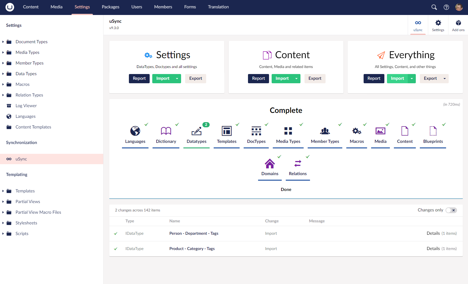Click the search magnifier in the top bar
This screenshot has width=468, height=284.
coord(434,7)
